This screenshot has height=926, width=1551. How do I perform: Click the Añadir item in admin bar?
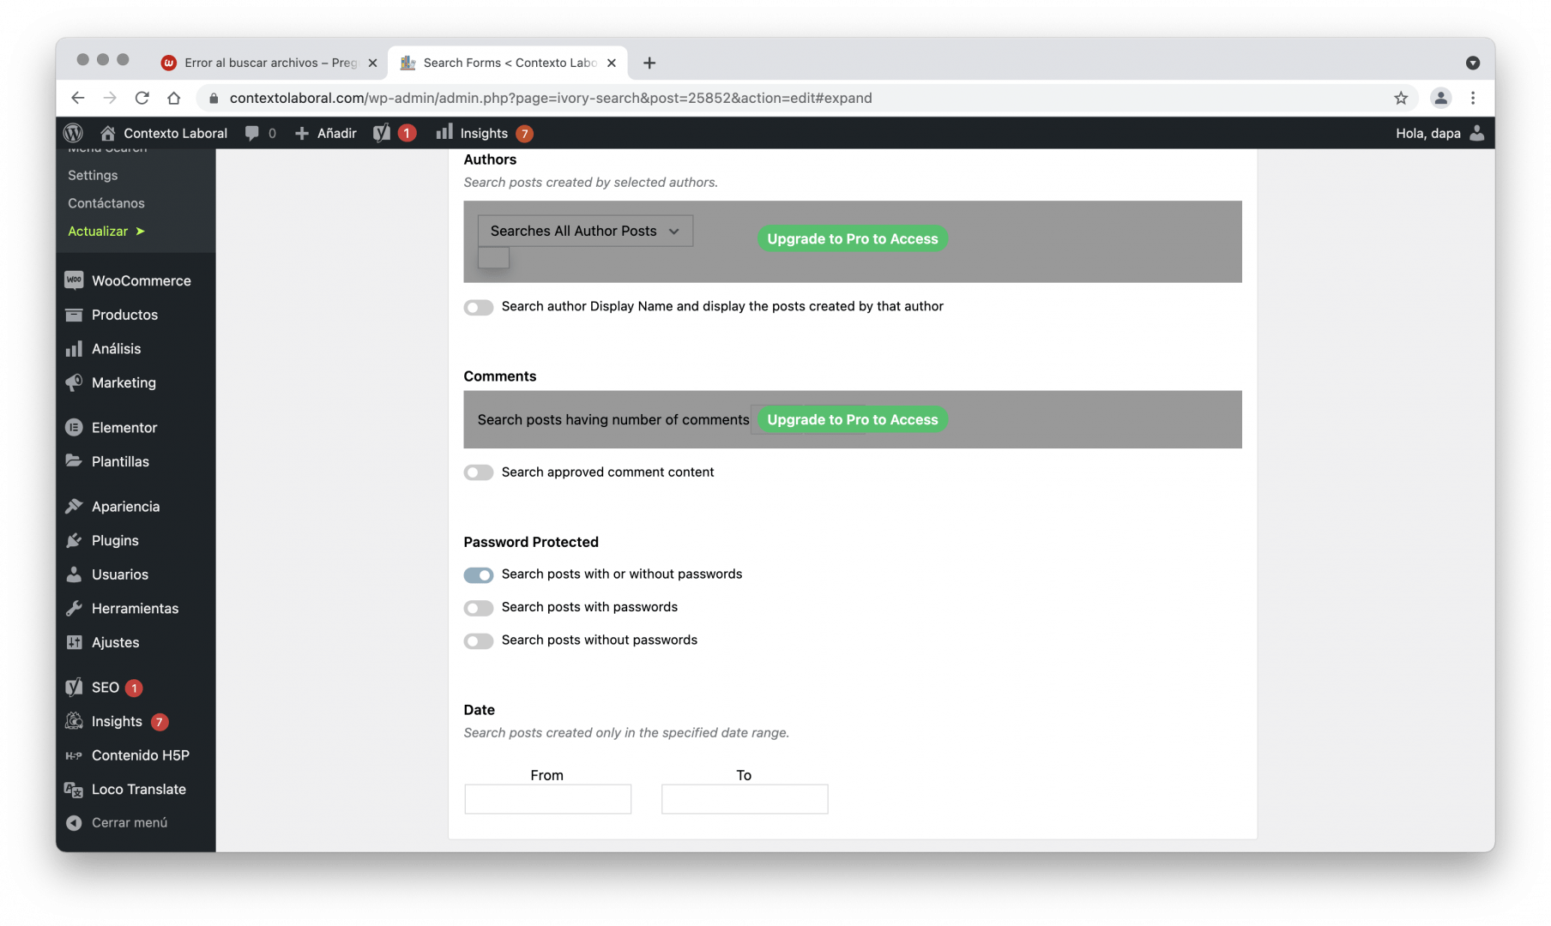click(x=325, y=133)
